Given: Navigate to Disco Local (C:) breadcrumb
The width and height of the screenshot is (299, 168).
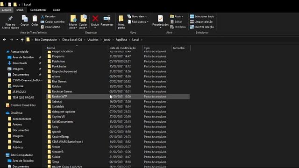Looking at the screenshot, I should click(x=72, y=40).
